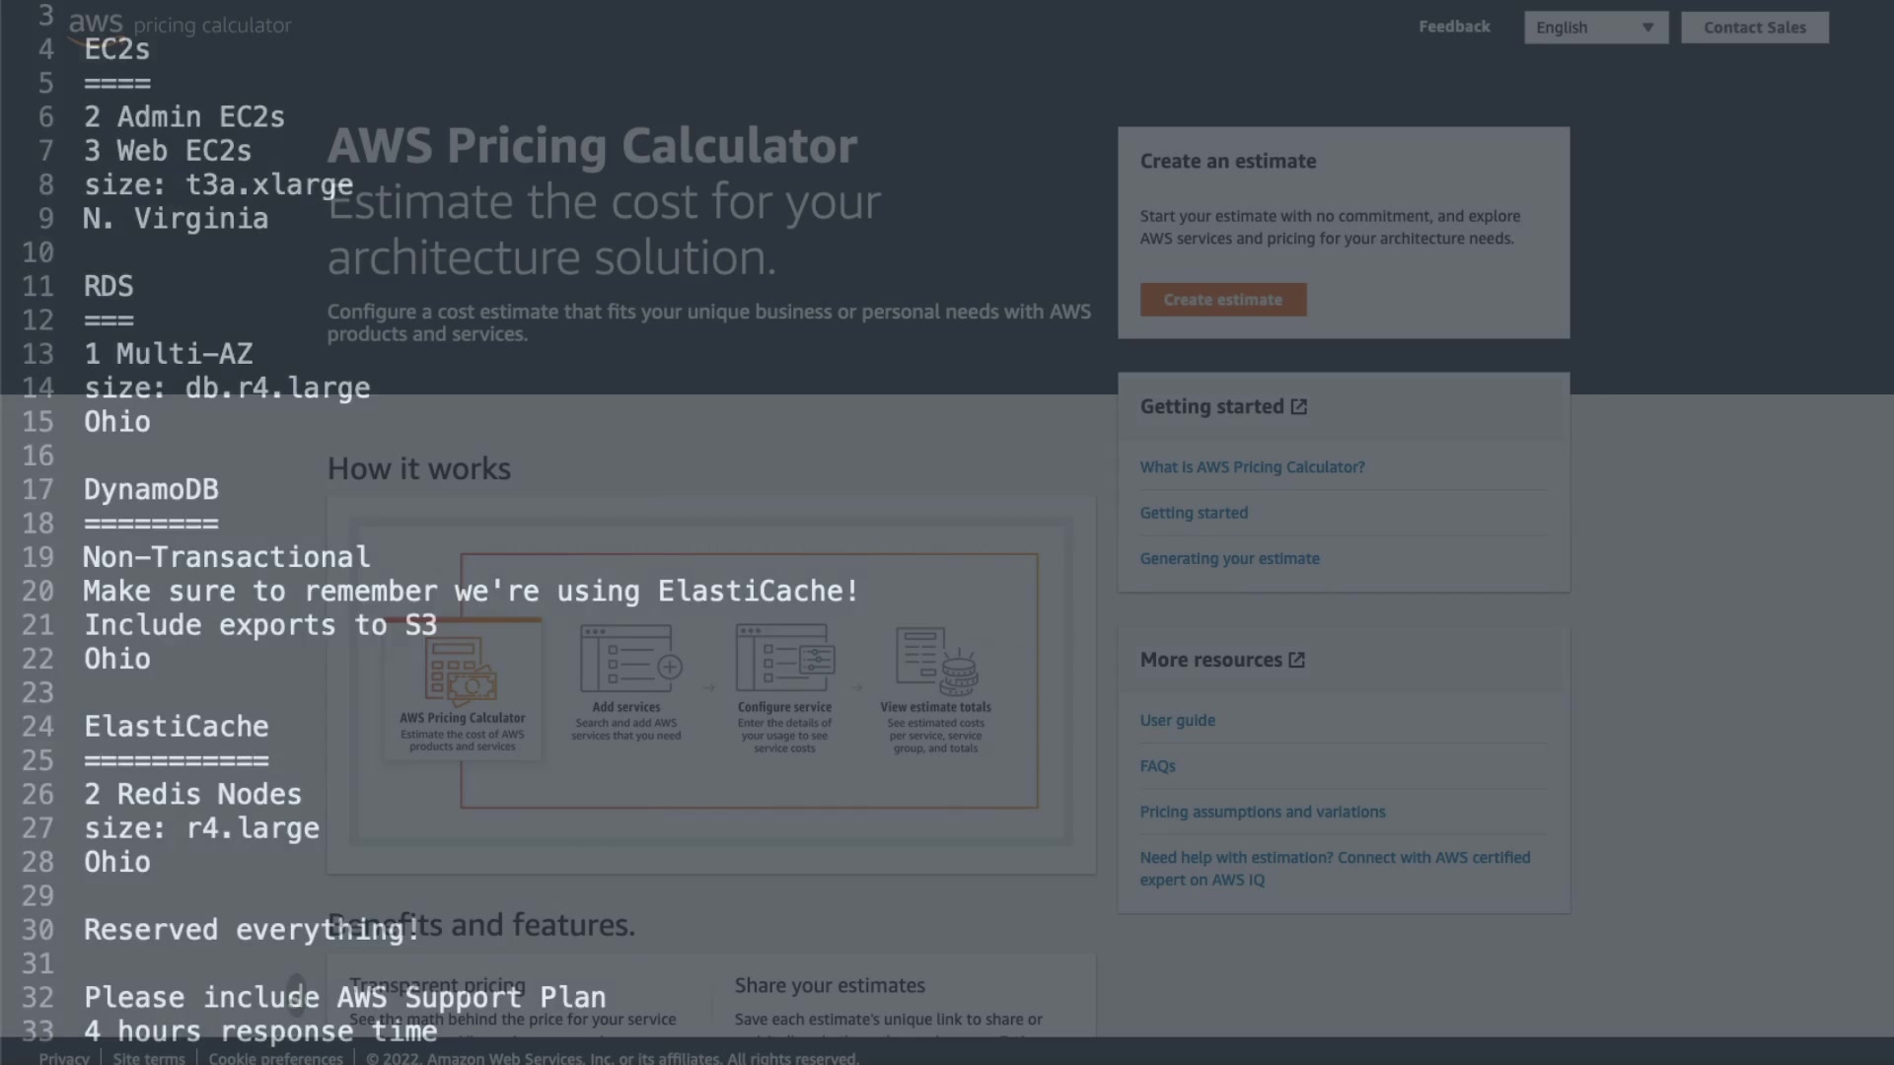The image size is (1894, 1065).
Task: Open the AWS IQ expert help link
Action: point(1335,869)
